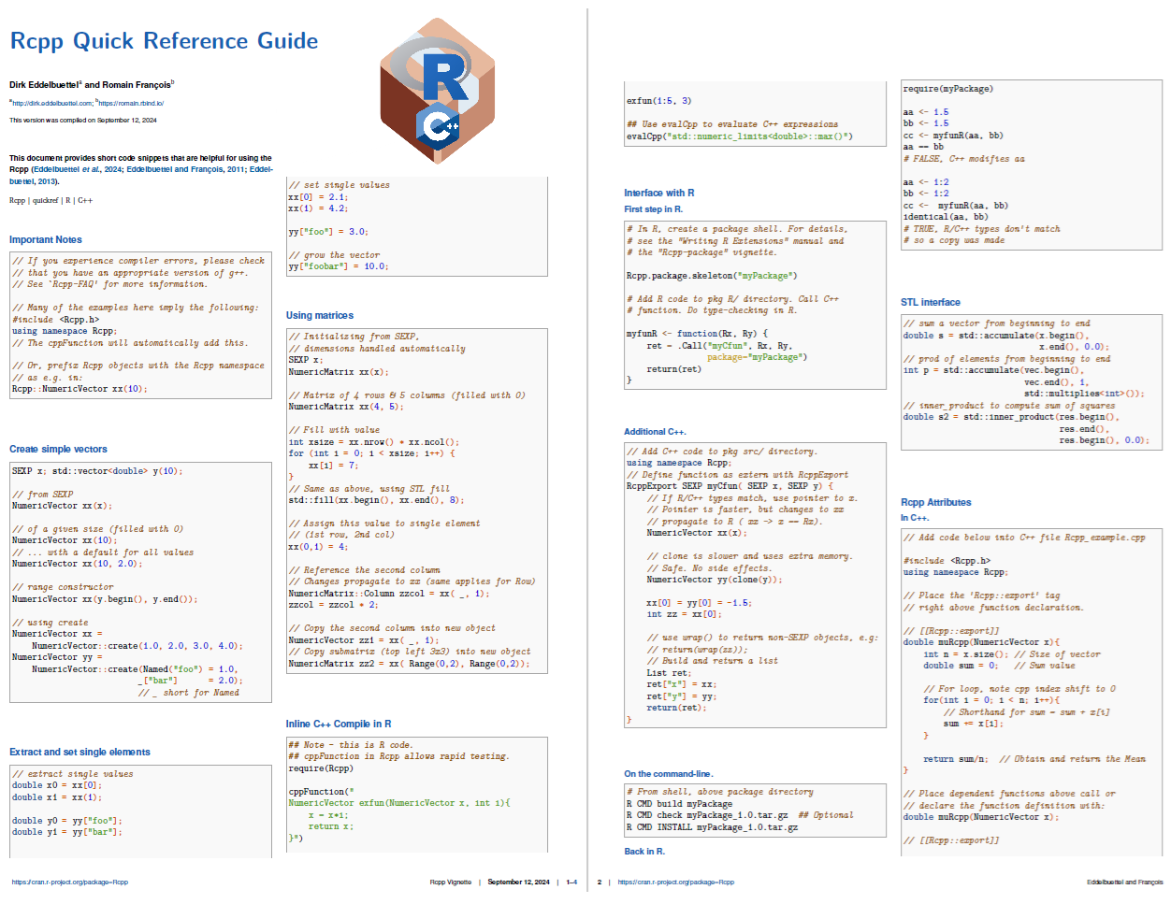The image size is (1171, 904).
Task: Click the Using matrices heading
Action: tap(322, 314)
